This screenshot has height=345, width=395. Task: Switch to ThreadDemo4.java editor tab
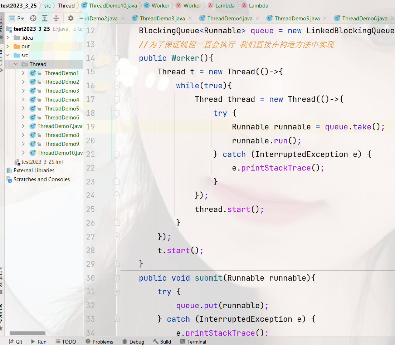click(x=230, y=18)
